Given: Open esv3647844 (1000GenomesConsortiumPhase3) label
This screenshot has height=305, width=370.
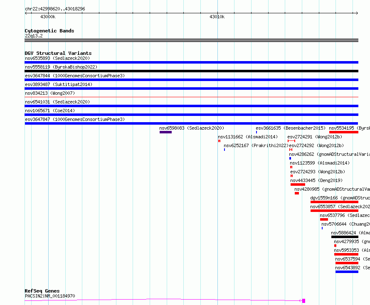Looking at the screenshot, I should [x=75, y=76].
